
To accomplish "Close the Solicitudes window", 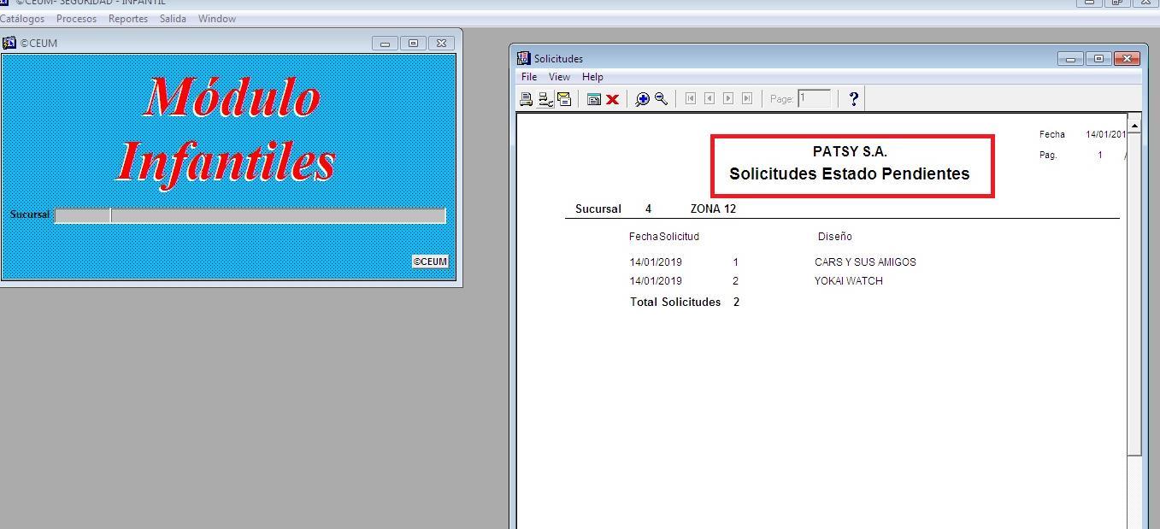I will pyautogui.click(x=1127, y=58).
